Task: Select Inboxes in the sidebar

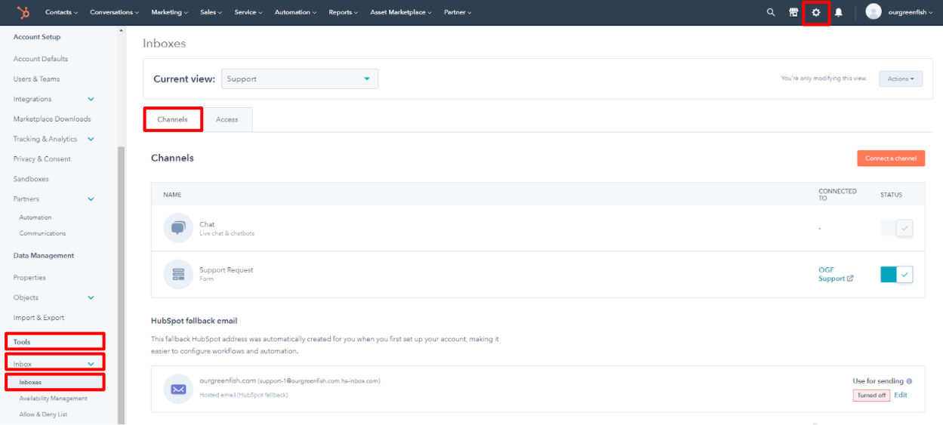Action: pyautogui.click(x=30, y=382)
